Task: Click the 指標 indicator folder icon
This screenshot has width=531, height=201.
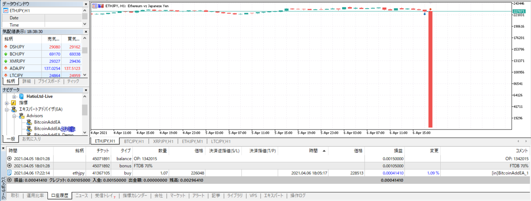Action: click(14, 103)
